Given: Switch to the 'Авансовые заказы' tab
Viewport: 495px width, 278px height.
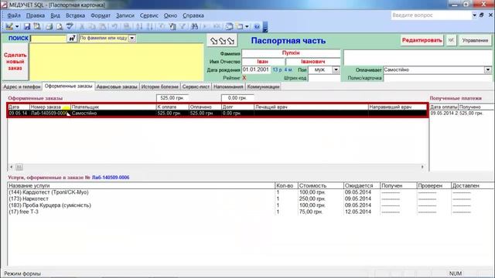Looking at the screenshot, I should click(x=117, y=86).
